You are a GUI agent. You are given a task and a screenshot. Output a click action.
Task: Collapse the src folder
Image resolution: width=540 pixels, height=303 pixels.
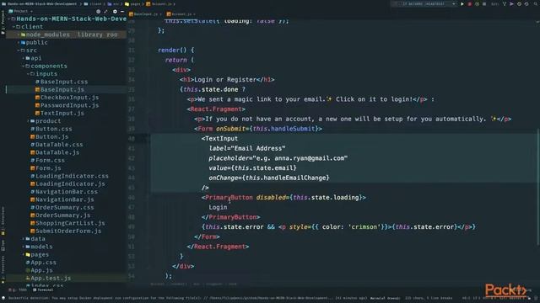pyautogui.click(x=19, y=50)
